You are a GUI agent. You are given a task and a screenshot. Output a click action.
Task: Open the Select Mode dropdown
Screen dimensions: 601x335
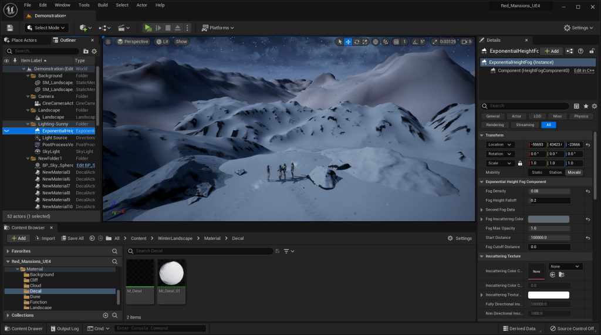(46, 28)
